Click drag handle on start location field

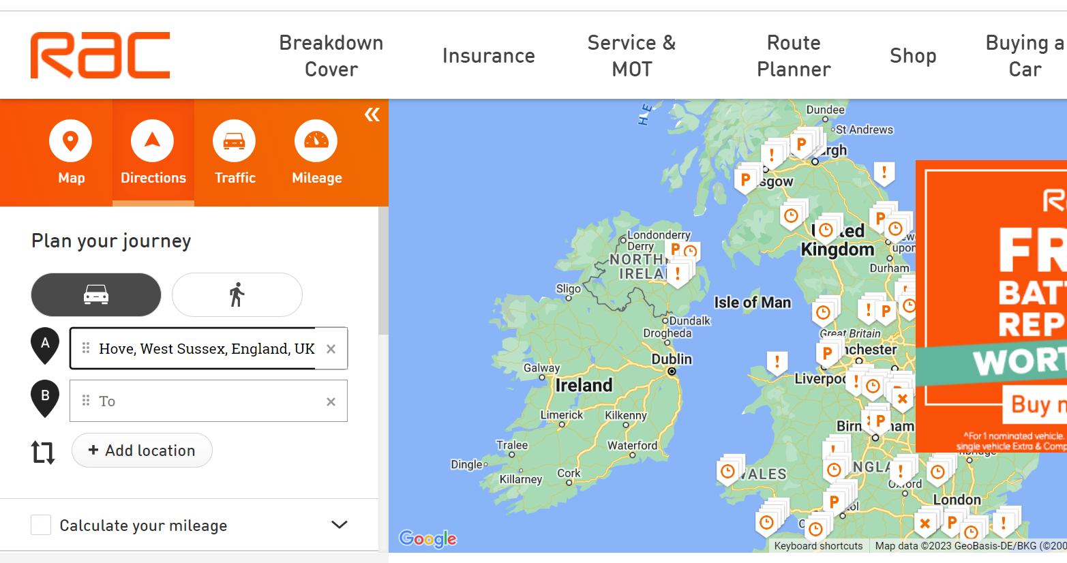point(86,348)
